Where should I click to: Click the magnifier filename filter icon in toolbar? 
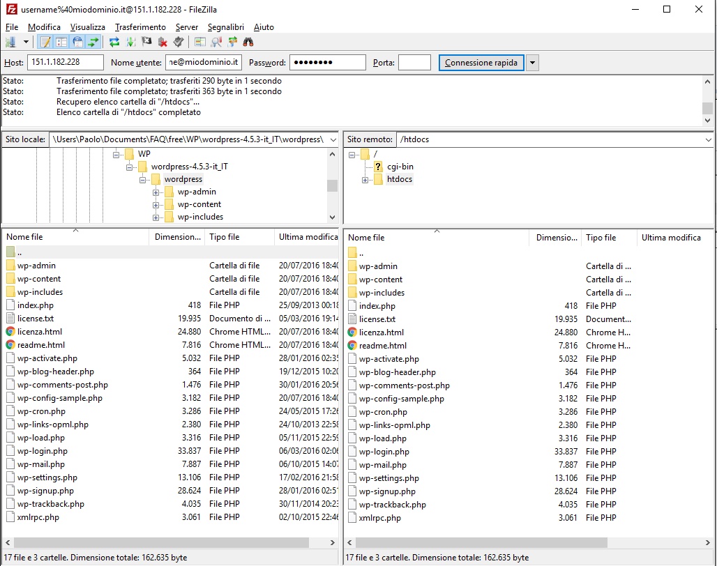tap(216, 43)
